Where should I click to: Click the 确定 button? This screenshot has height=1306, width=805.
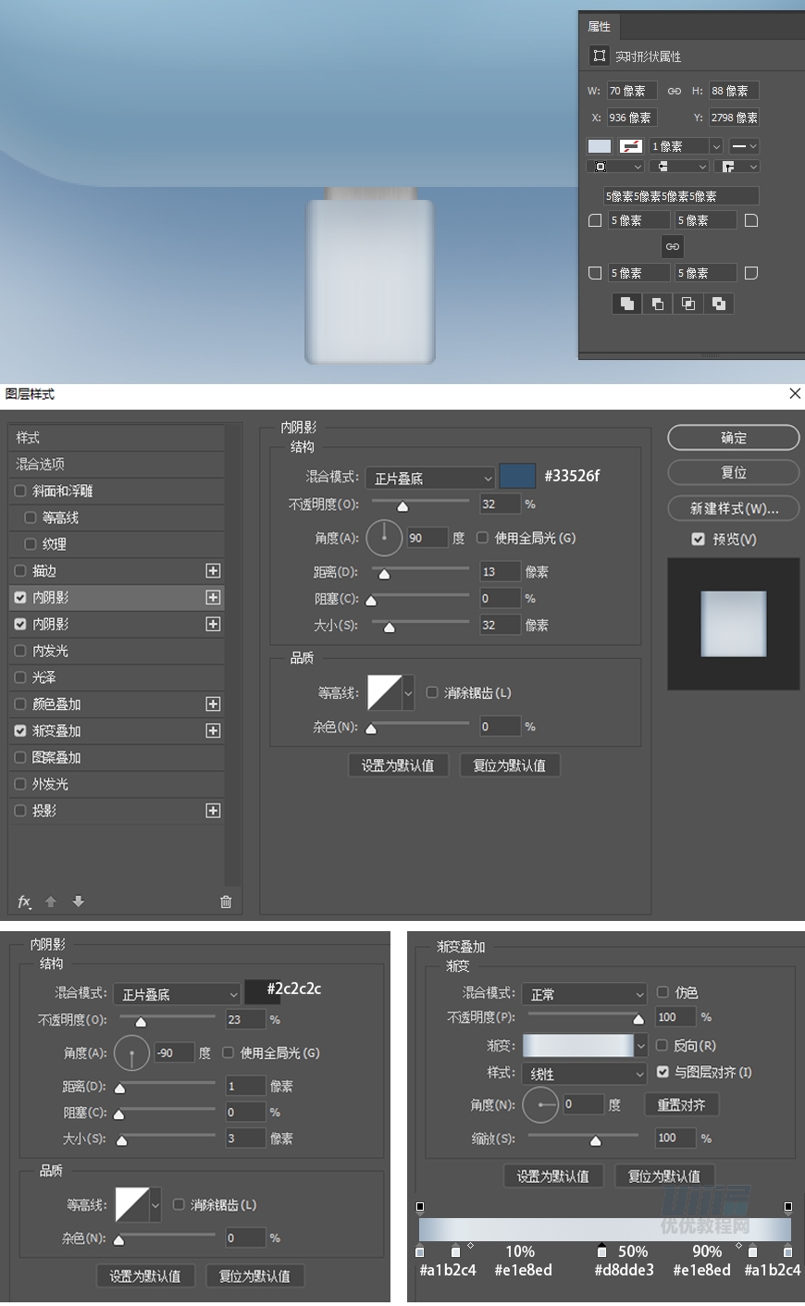(734, 438)
